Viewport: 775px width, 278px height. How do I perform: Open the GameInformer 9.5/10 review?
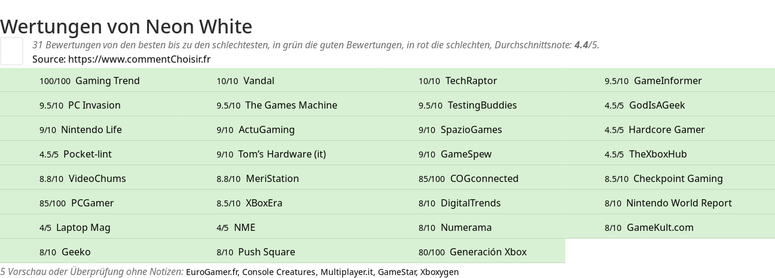click(x=670, y=81)
